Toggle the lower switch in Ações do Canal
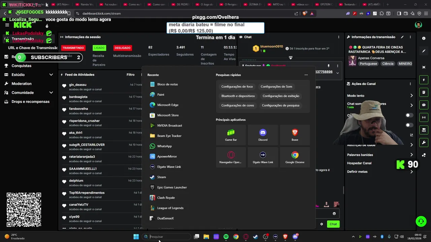The width and height of the screenshot is (431, 242). (409, 125)
